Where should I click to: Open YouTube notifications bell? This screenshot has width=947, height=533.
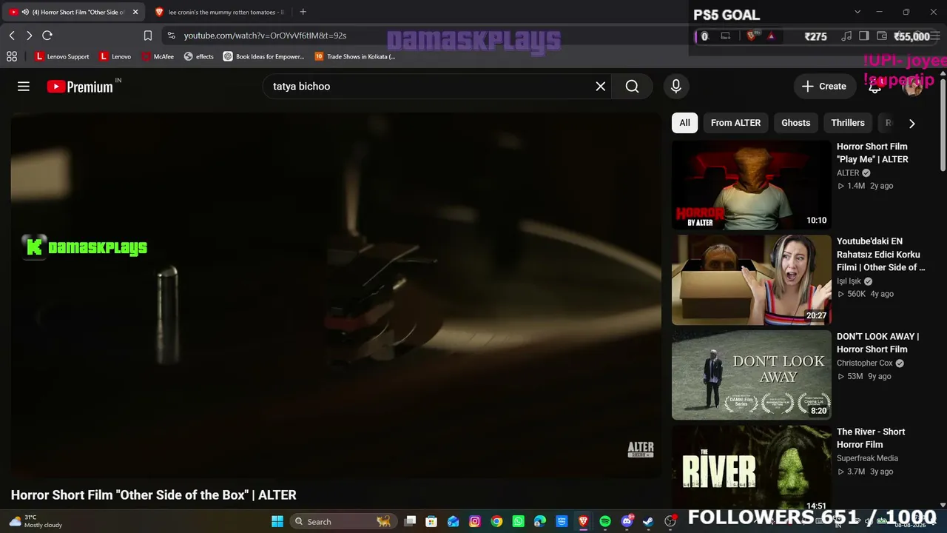click(874, 87)
